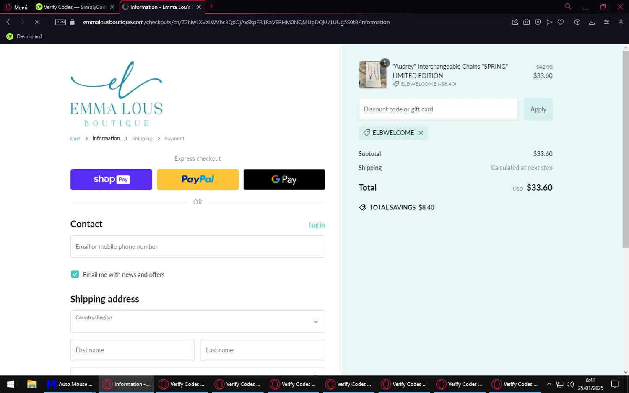629x393 pixels.
Task: Click the TOTAL SAVINGS tag icon
Action: 363,207
